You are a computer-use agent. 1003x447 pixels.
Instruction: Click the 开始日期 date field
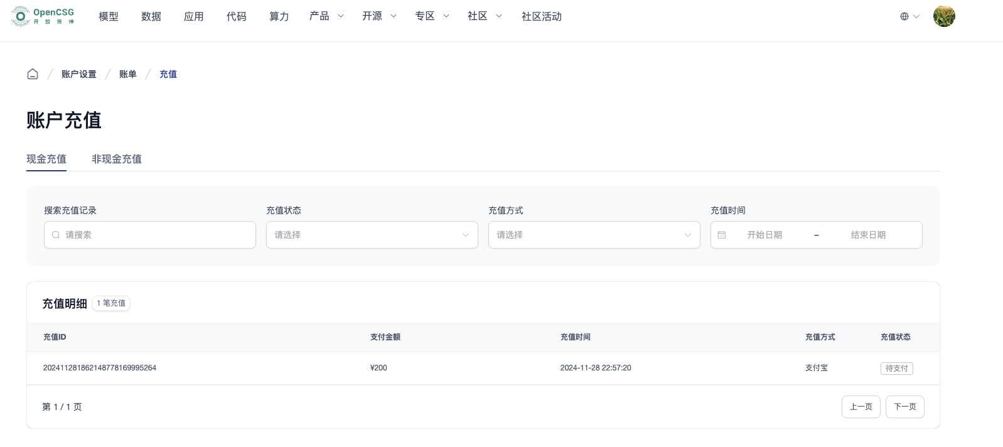[x=764, y=235]
